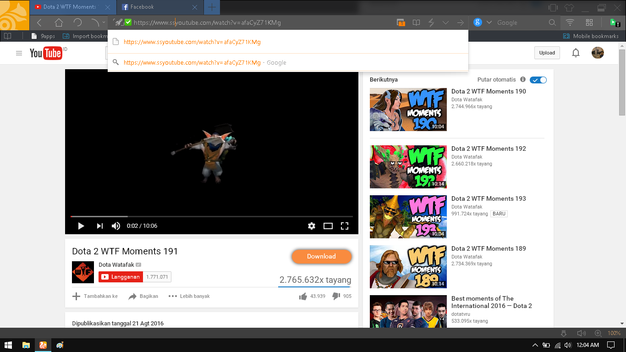
Task: Open YouTube notifications bell
Action: pyautogui.click(x=576, y=53)
